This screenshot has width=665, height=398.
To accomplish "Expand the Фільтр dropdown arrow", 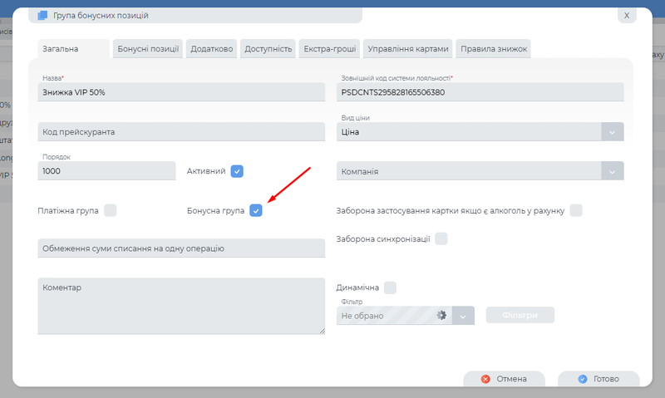I will 464,316.
